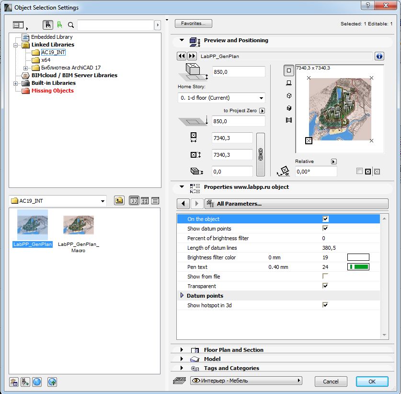401x394 pixels.
Task: Click the Cancel button
Action: tap(331, 382)
